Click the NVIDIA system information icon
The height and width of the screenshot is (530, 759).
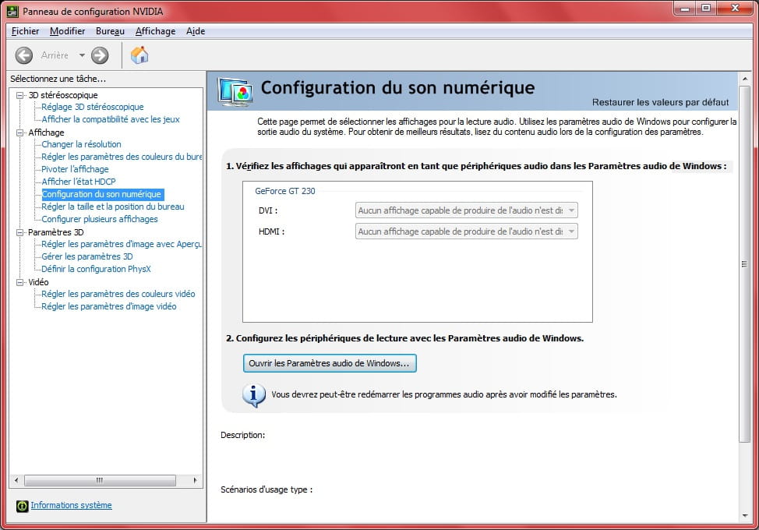coord(23,506)
